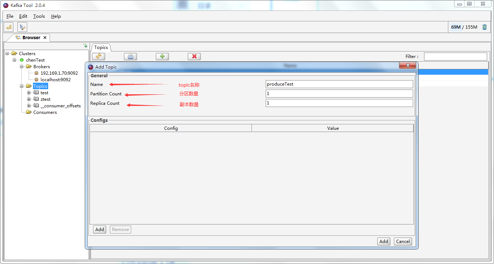Image resolution: width=494 pixels, height=264 pixels.
Task: Click the Add Topic dialog title icon
Action: [x=91, y=67]
